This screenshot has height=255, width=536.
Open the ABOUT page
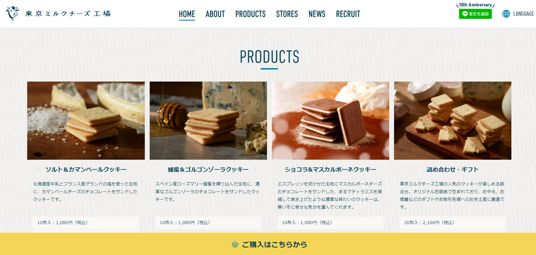click(x=215, y=14)
